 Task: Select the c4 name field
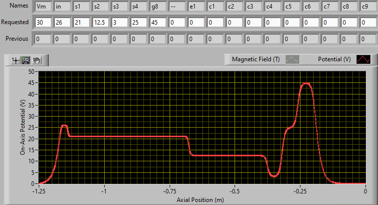pyautogui.click(x=273, y=7)
